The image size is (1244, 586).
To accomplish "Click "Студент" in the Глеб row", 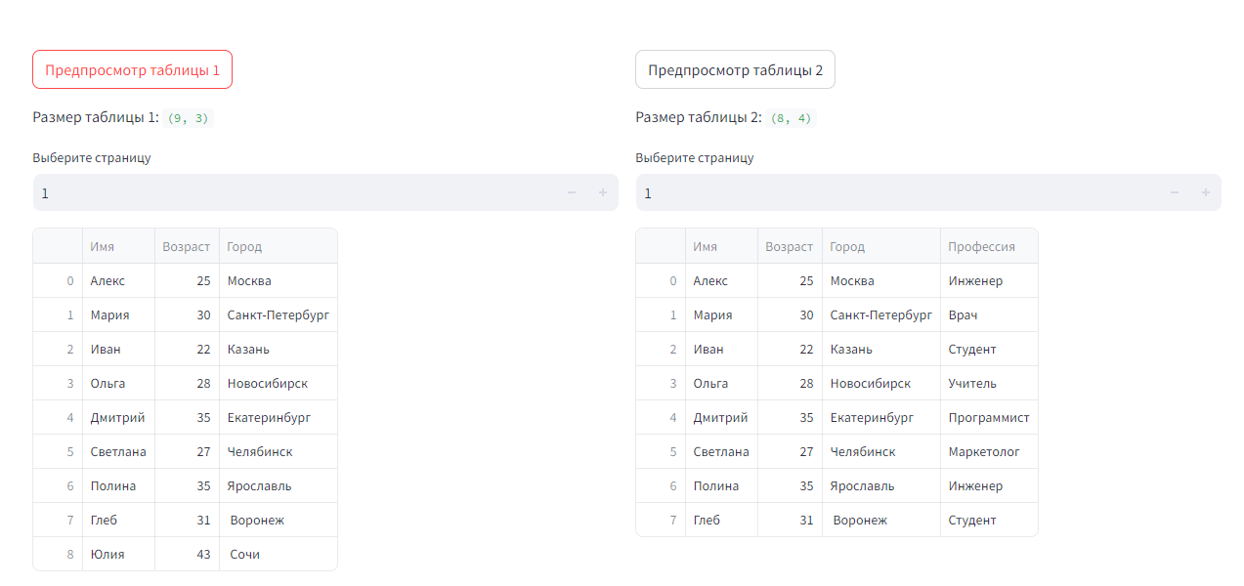I will (989, 520).
